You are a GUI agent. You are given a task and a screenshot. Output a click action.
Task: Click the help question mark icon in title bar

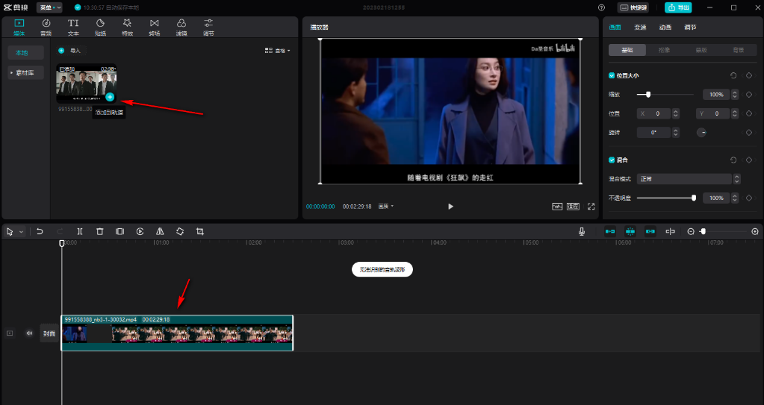[x=601, y=7]
